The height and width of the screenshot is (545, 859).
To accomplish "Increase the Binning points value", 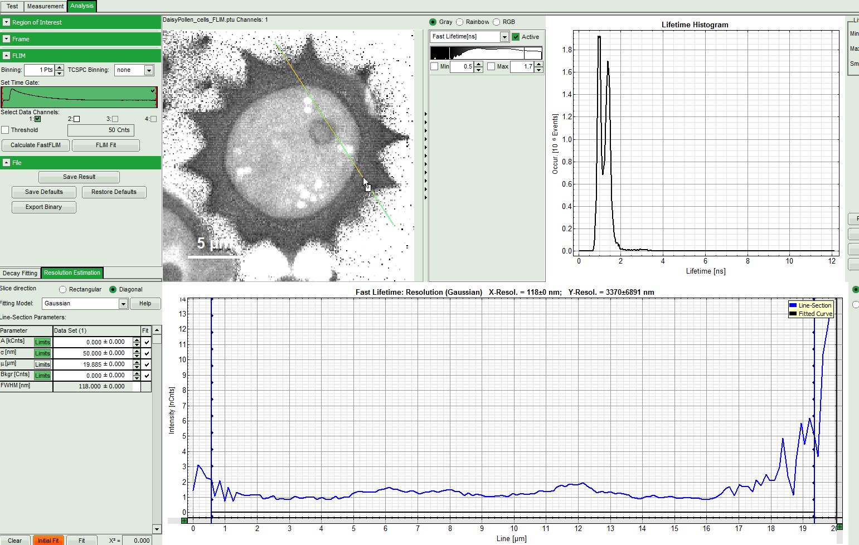I will [x=60, y=67].
